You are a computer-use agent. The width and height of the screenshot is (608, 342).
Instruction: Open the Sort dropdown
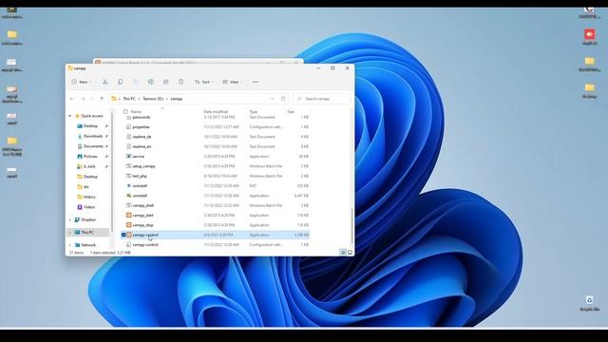(204, 82)
